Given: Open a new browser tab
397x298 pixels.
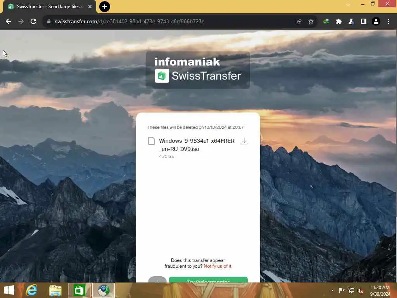Looking at the screenshot, I should click(x=105, y=7).
